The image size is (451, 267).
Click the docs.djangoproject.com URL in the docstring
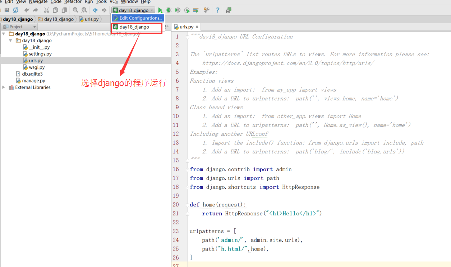288,63
